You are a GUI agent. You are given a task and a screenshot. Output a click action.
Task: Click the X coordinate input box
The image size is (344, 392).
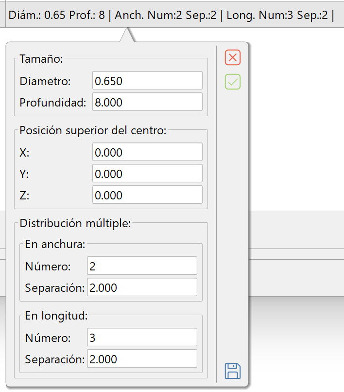point(147,152)
